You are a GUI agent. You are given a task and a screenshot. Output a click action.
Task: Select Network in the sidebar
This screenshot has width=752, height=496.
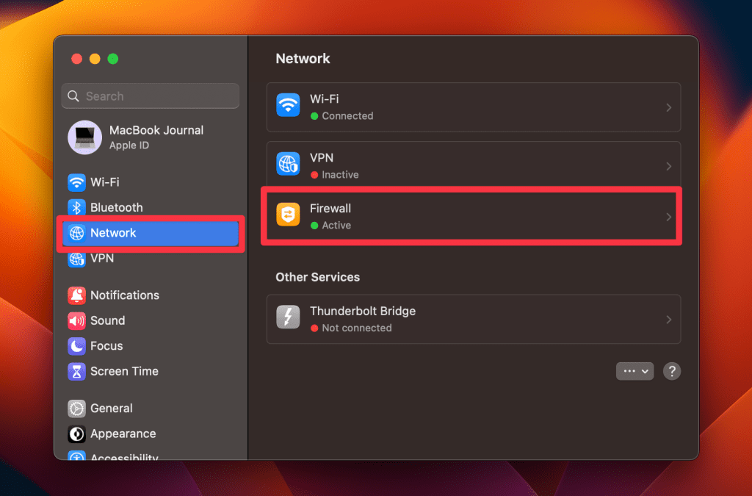coord(113,233)
